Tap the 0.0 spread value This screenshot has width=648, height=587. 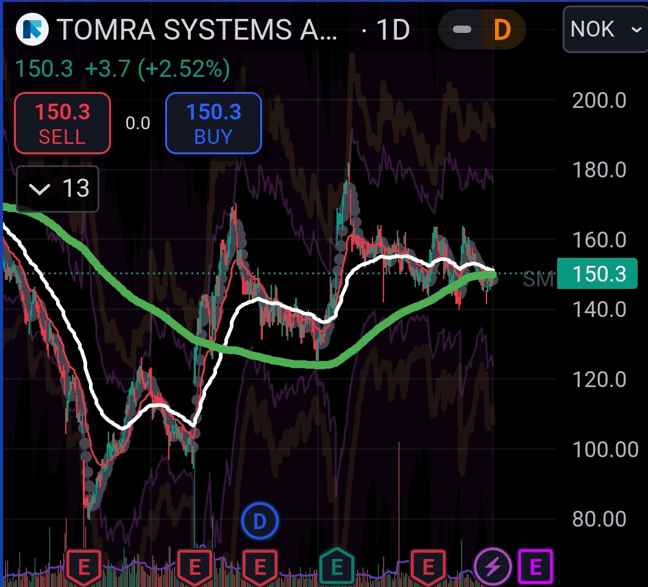click(x=138, y=123)
